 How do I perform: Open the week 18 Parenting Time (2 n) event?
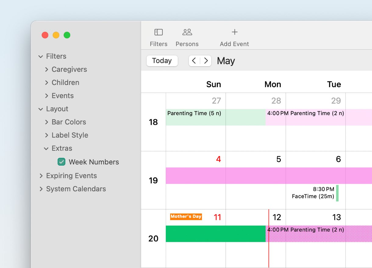319,117
